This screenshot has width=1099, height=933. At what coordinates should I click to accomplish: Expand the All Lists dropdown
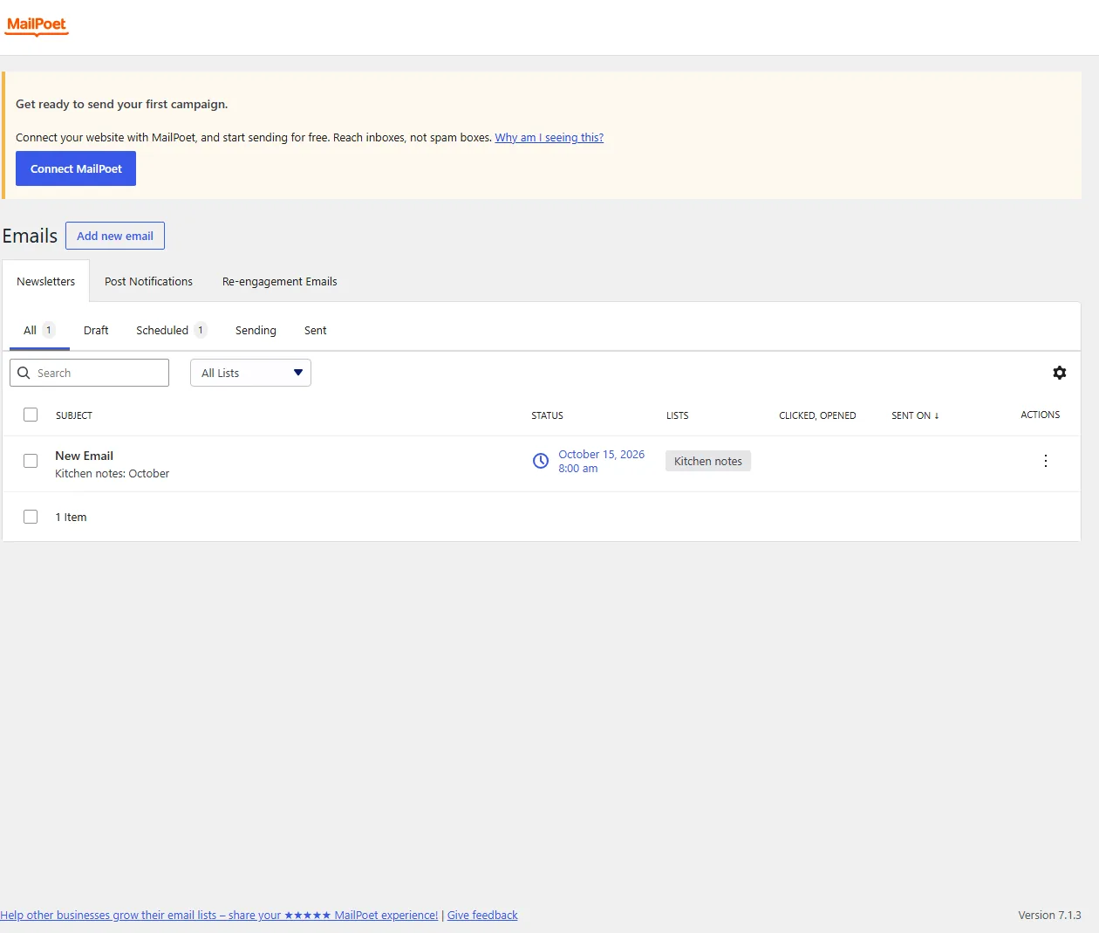click(x=250, y=373)
